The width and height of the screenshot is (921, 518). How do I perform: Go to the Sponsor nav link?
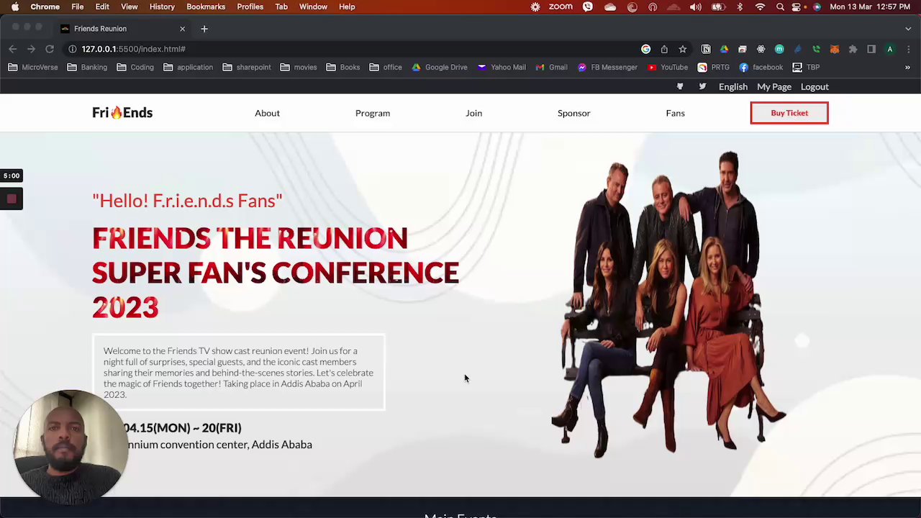tap(573, 113)
